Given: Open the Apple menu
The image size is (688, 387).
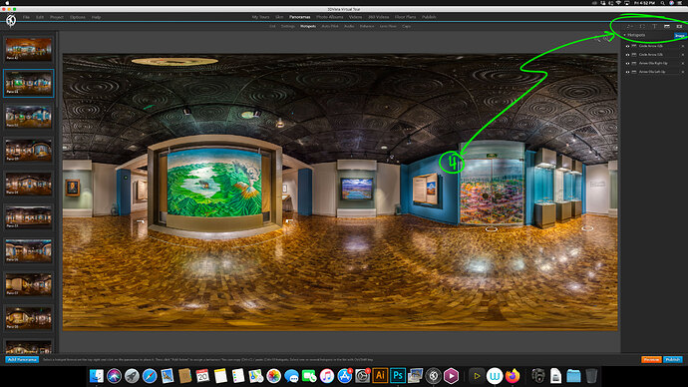Looking at the screenshot, I should point(7,3).
